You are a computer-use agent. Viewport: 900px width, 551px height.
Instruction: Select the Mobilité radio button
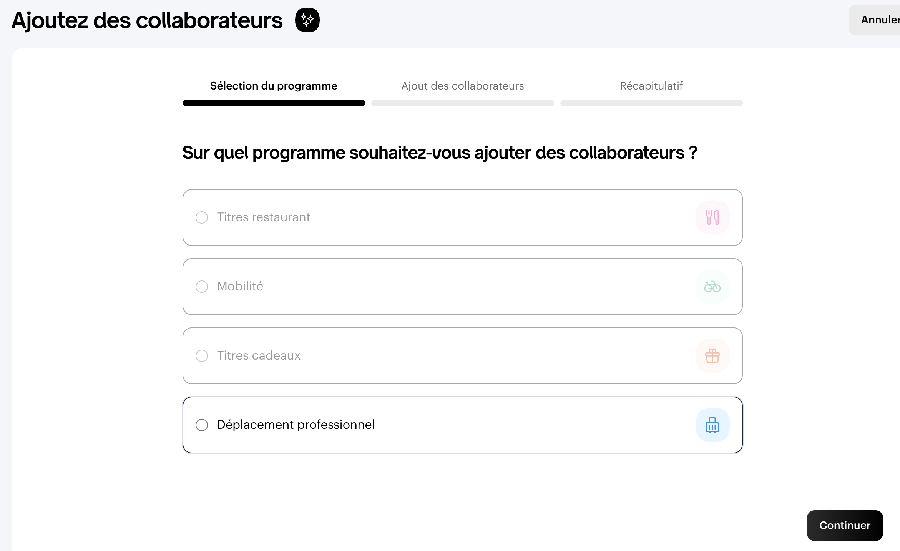pos(202,287)
